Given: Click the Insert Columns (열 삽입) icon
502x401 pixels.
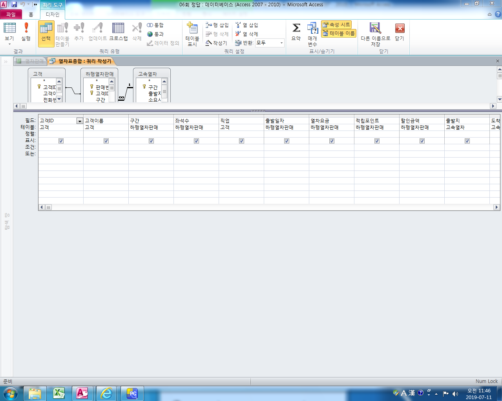Looking at the screenshot, I should tap(246, 25).
